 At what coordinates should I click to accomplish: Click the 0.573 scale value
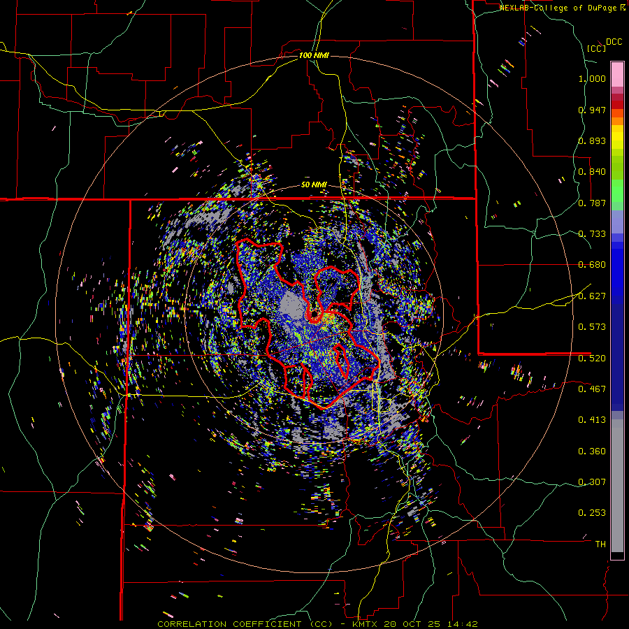tap(592, 327)
